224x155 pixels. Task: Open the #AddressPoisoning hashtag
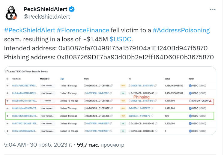(181, 30)
